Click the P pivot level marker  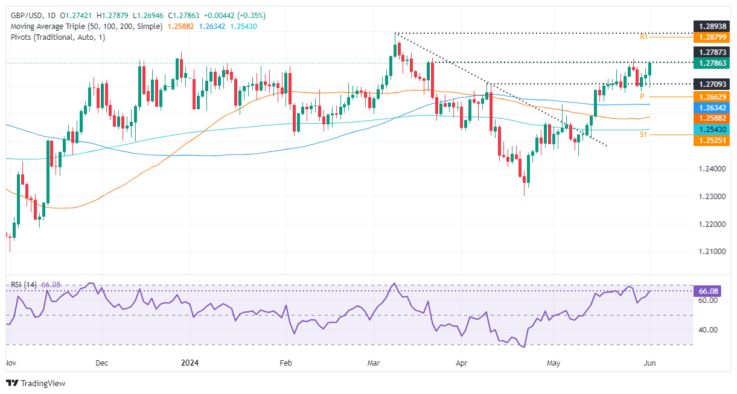point(643,96)
